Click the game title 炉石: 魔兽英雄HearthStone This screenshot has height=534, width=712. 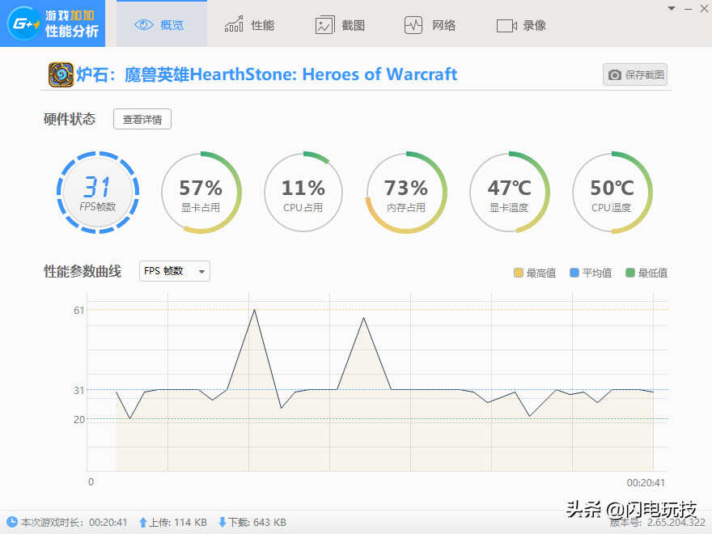coord(266,74)
